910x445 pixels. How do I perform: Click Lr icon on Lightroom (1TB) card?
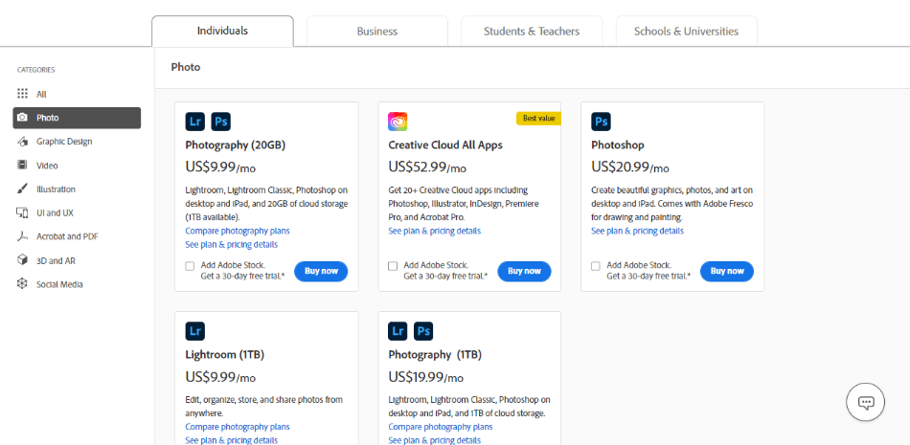(195, 331)
